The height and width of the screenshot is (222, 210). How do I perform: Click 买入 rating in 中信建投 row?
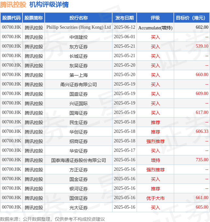(x=155, y=37)
